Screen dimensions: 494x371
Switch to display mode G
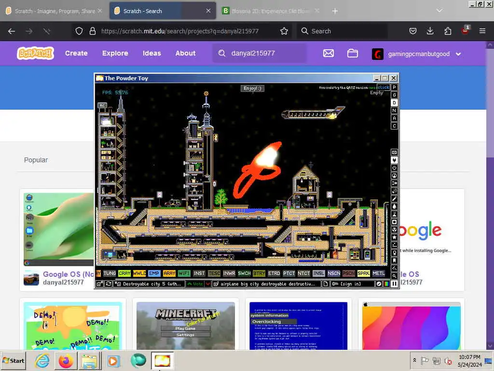click(x=394, y=95)
